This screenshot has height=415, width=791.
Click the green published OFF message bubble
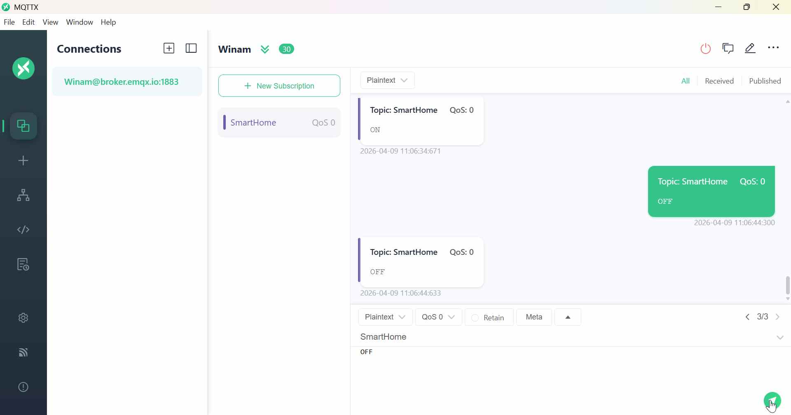tap(711, 191)
